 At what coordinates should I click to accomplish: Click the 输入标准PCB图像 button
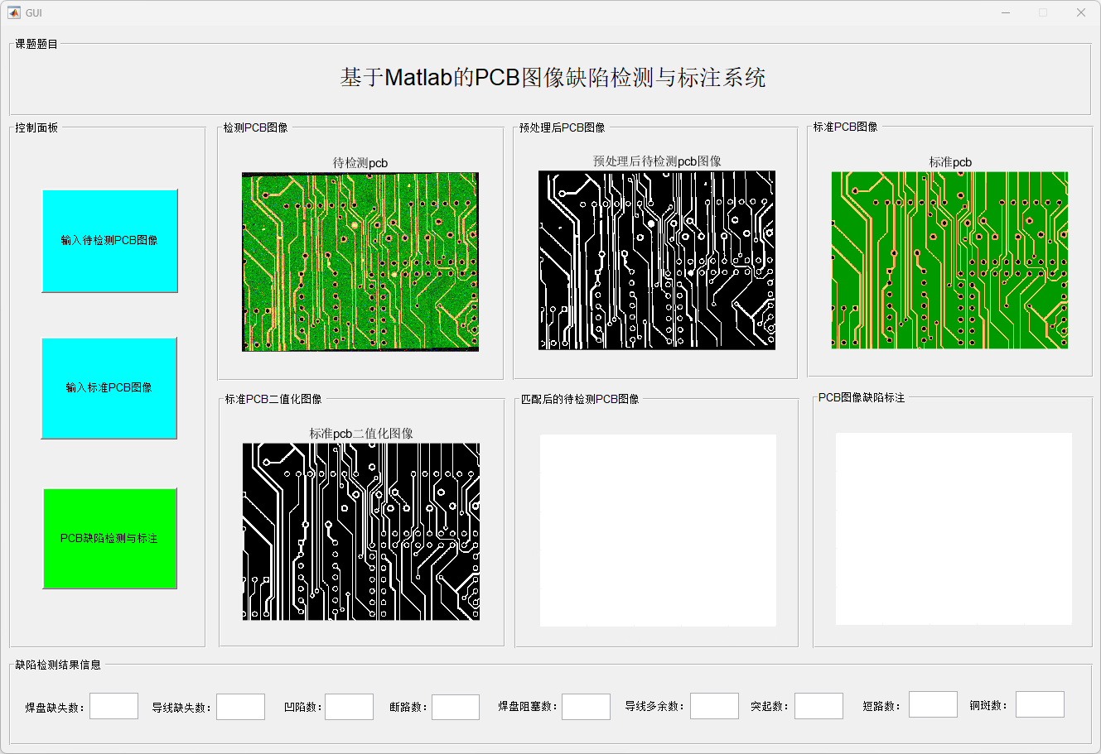tap(109, 387)
